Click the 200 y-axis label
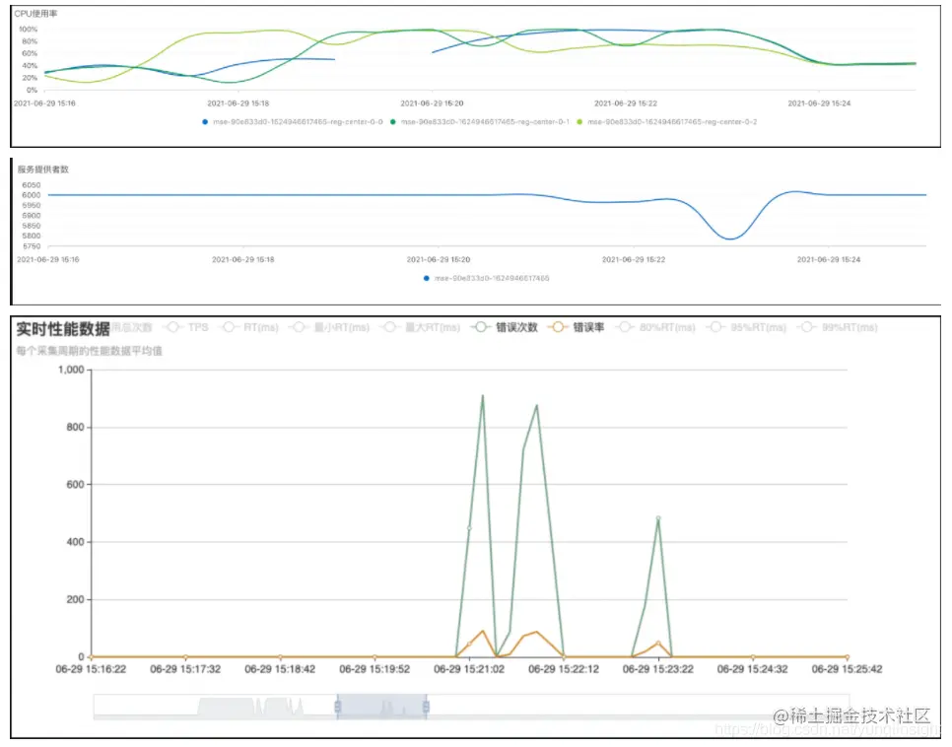Image resolution: width=952 pixels, height=747 pixels. tap(75, 599)
